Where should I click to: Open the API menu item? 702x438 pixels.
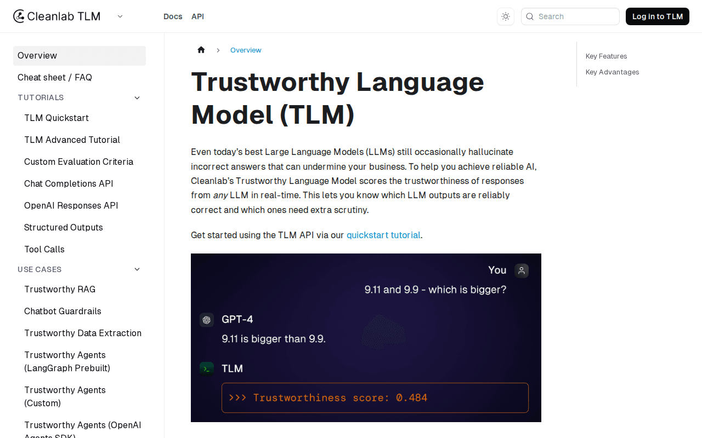197,16
